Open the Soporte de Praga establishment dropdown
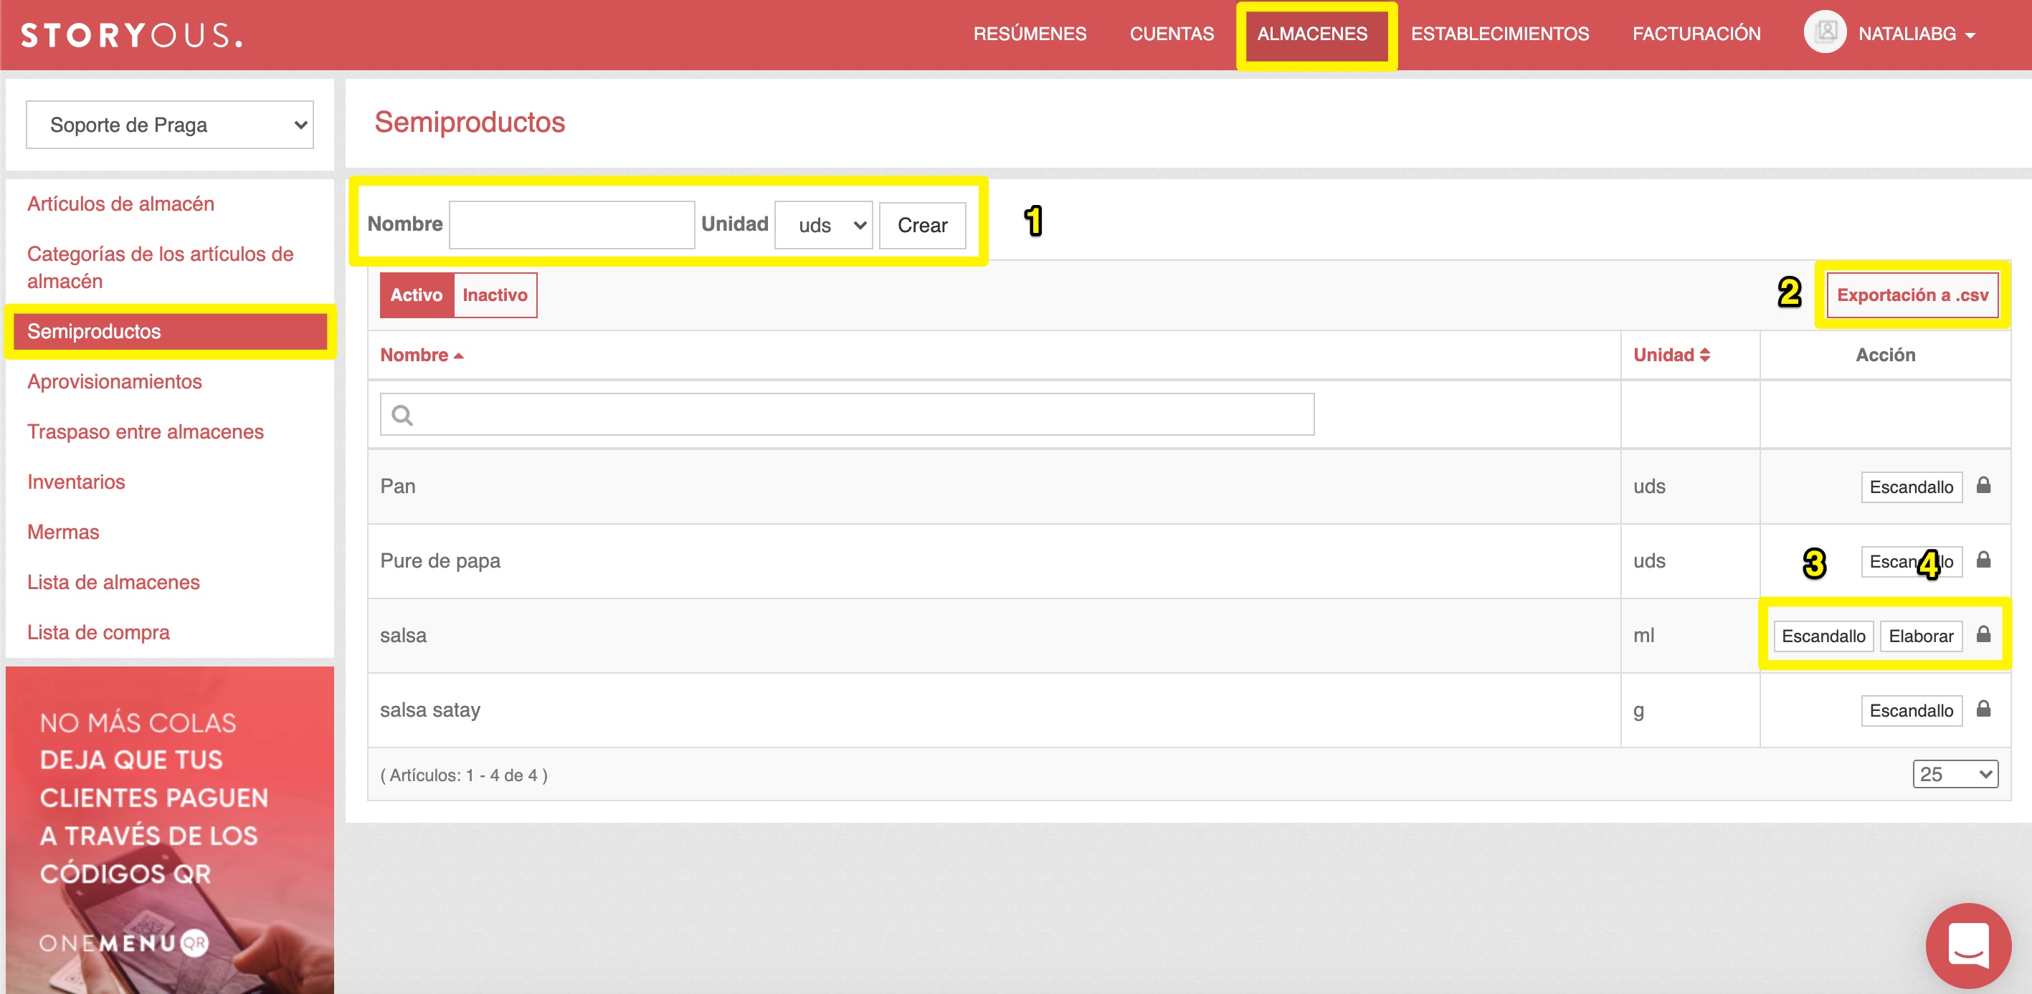 tap(170, 125)
